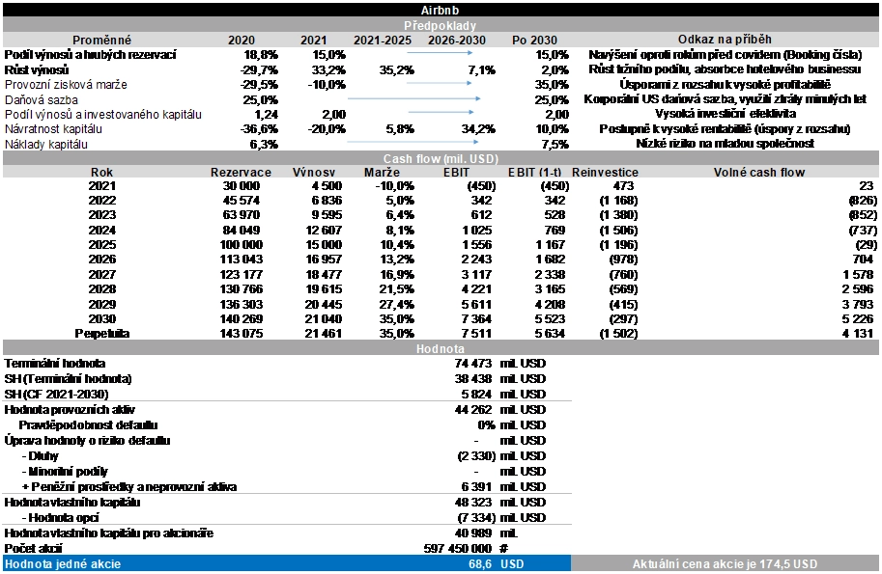This screenshot has width=882, height=574.
Task: Click the Hodnota section header
Action: [x=441, y=349]
